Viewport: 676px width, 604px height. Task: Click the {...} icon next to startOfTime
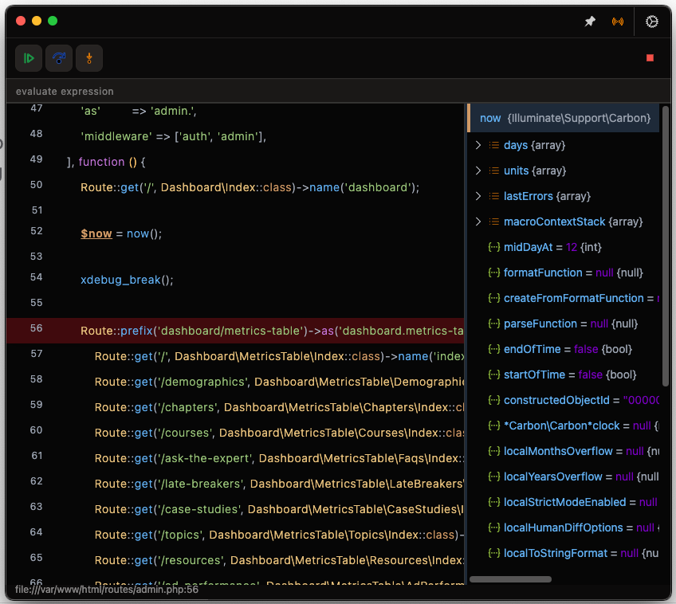coord(493,375)
